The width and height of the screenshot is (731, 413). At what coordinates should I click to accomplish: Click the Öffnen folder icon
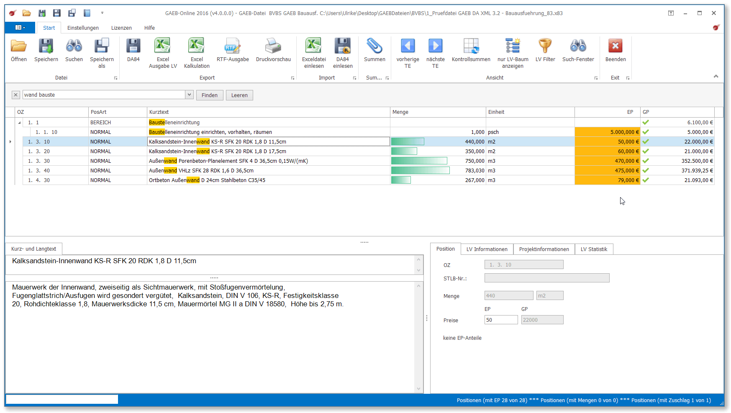pyautogui.click(x=19, y=46)
